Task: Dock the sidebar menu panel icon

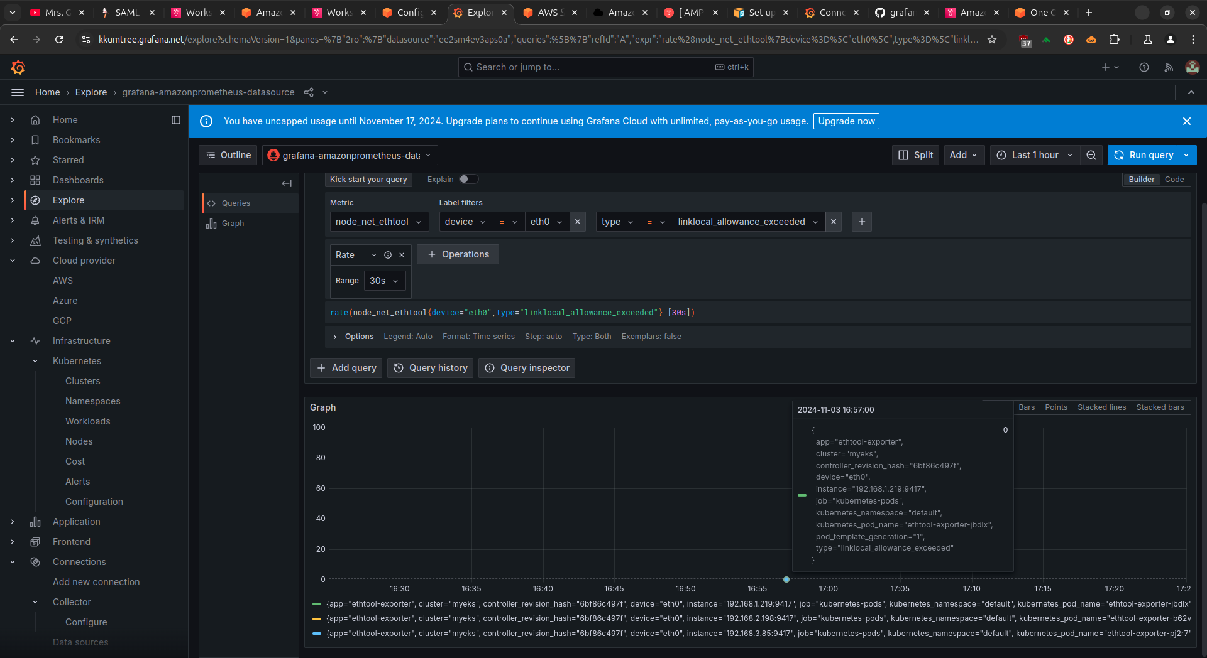Action: [176, 120]
